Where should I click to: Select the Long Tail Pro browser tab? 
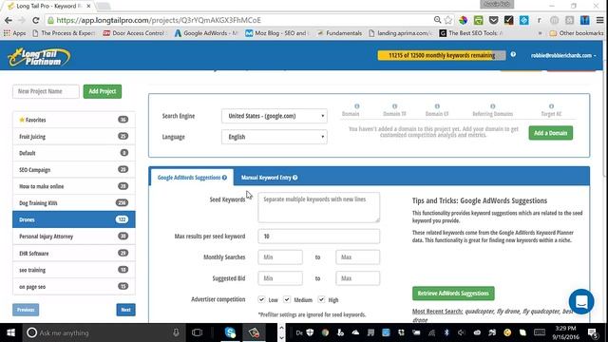49,7
